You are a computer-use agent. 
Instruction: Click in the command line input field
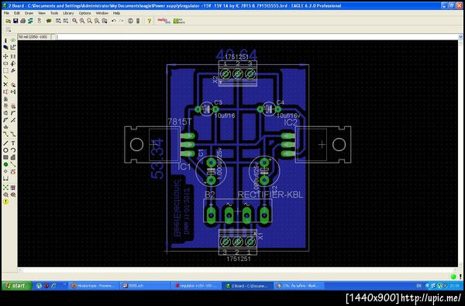point(257,36)
